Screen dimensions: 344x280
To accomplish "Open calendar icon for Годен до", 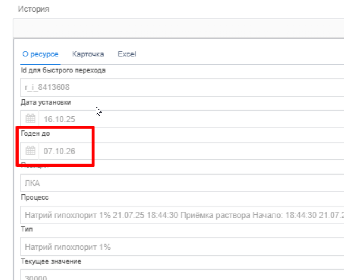I will pyautogui.click(x=30, y=151).
